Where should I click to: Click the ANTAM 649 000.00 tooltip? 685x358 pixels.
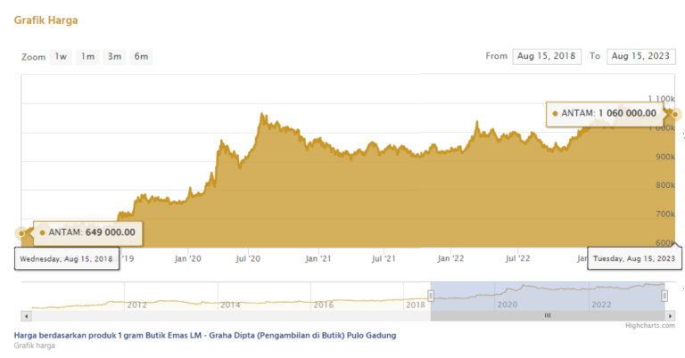tap(87, 232)
